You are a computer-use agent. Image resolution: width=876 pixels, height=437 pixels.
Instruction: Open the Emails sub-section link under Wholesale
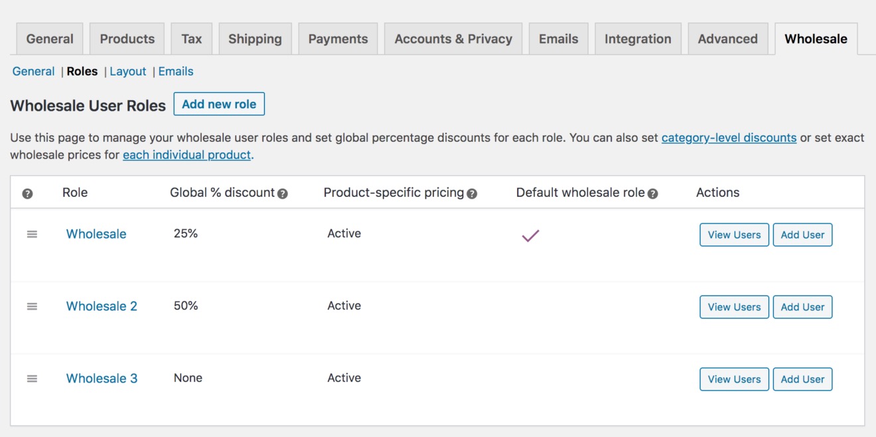(x=176, y=72)
